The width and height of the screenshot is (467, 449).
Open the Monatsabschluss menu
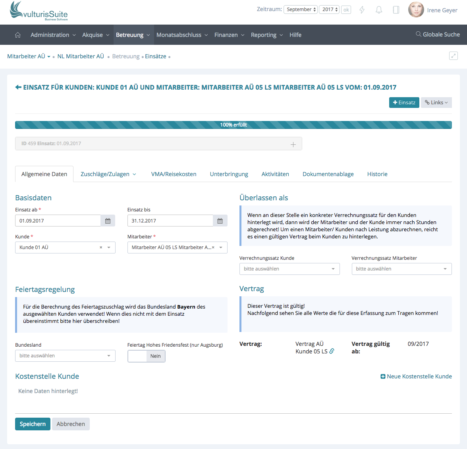click(x=182, y=35)
